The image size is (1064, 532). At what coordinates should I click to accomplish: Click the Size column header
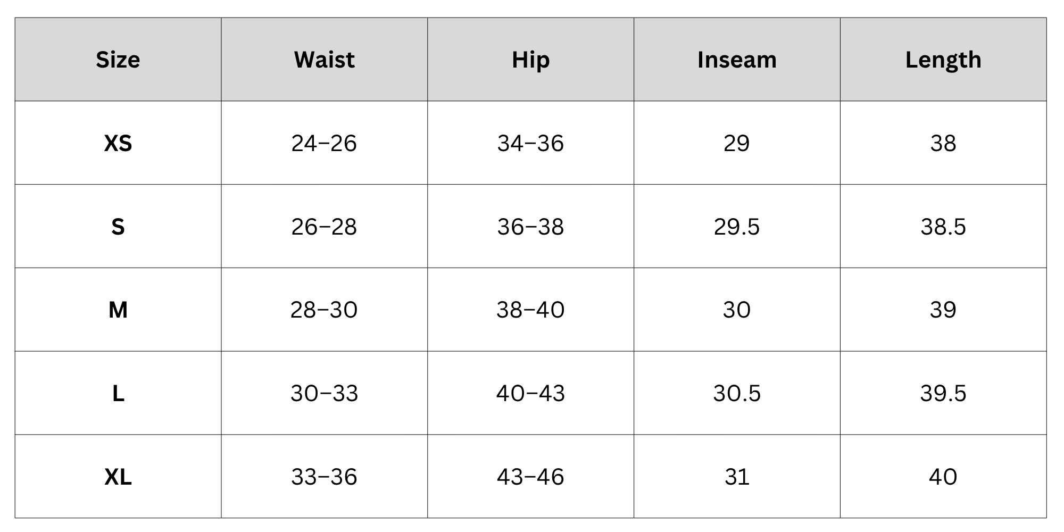point(118,60)
